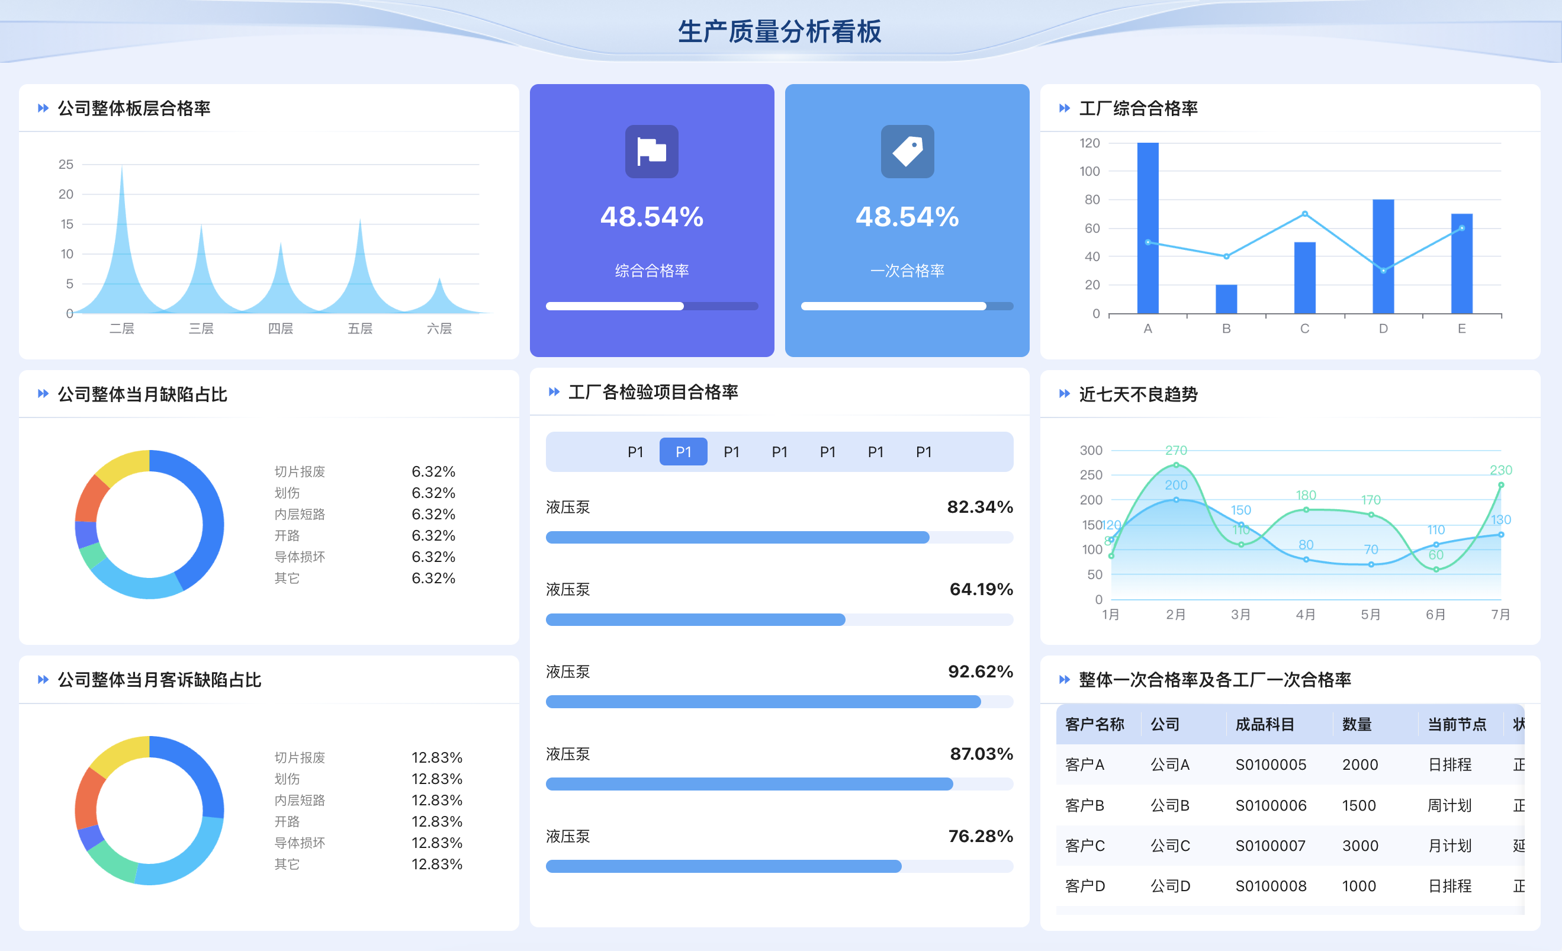Click arrow icon beside 公司整体当月客诉缺陷占比 title

point(43,680)
